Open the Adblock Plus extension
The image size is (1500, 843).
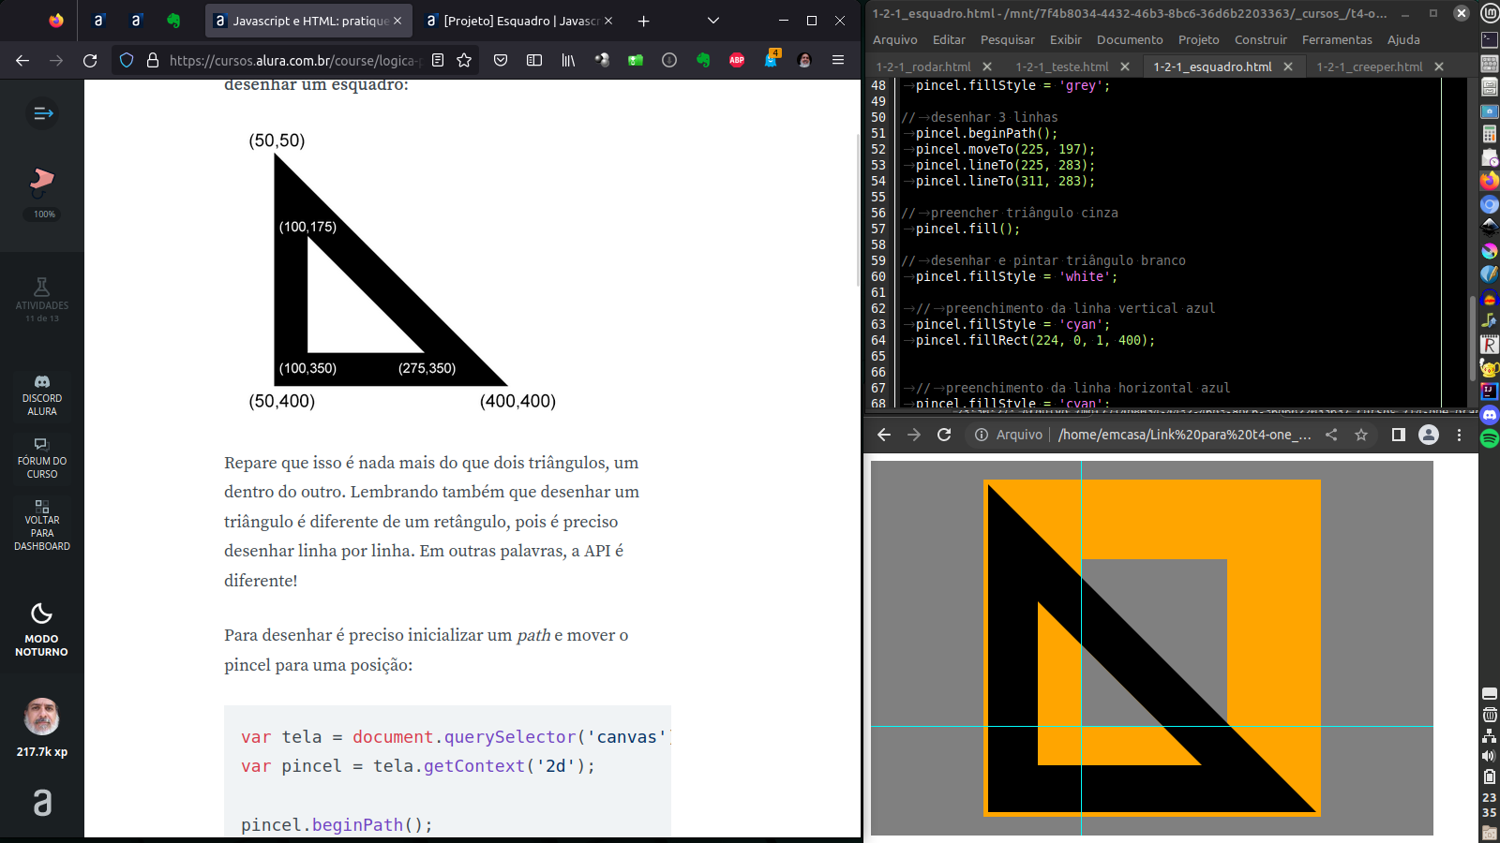click(x=737, y=60)
